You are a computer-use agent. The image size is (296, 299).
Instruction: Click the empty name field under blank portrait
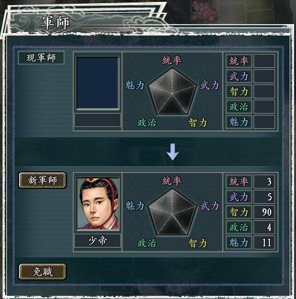(98, 120)
